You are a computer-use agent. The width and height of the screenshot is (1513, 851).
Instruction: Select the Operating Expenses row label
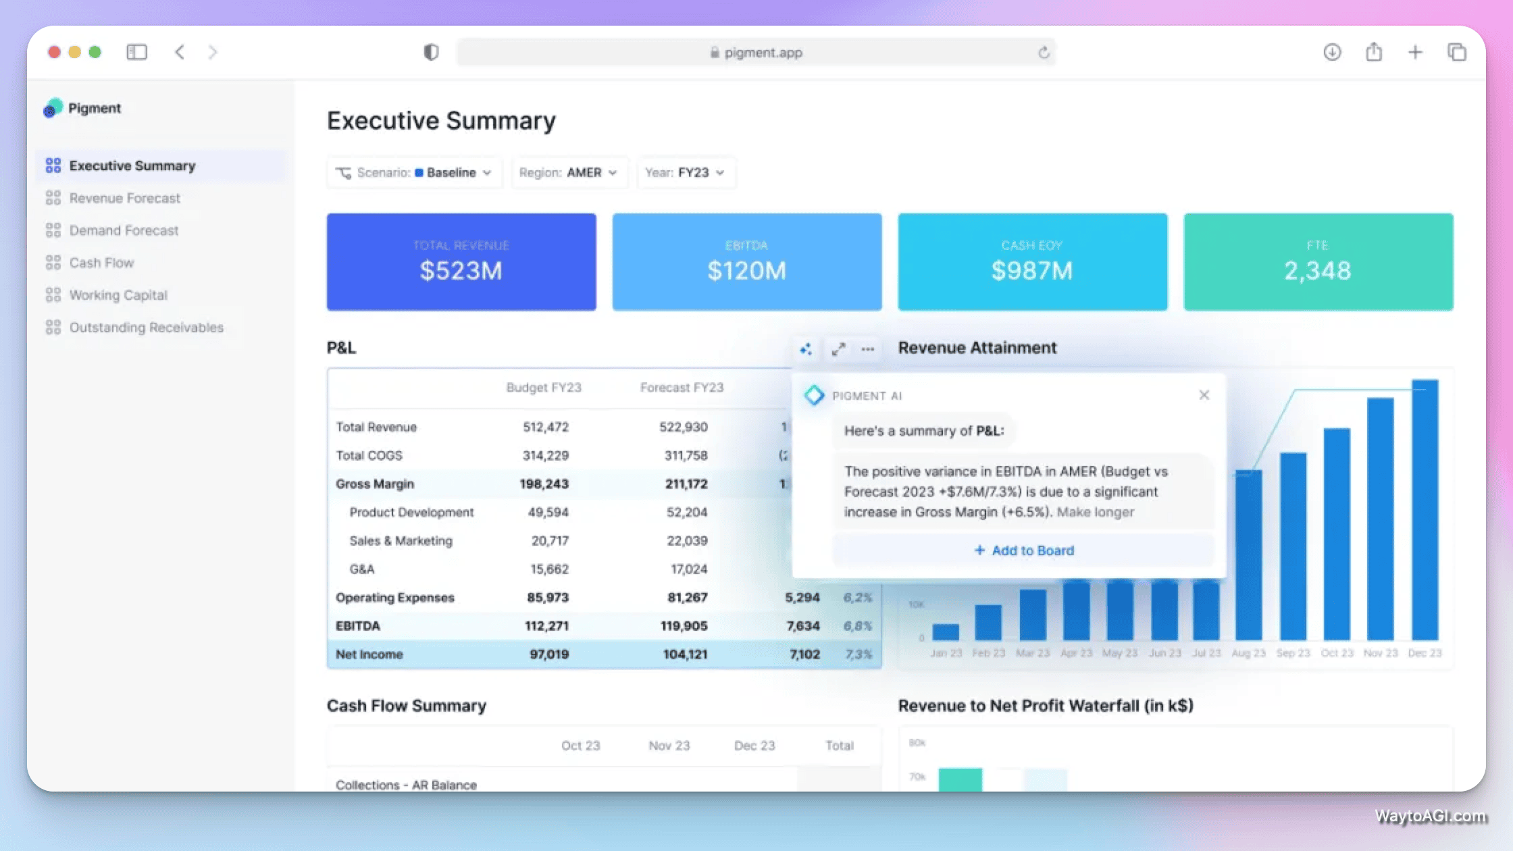click(x=394, y=597)
